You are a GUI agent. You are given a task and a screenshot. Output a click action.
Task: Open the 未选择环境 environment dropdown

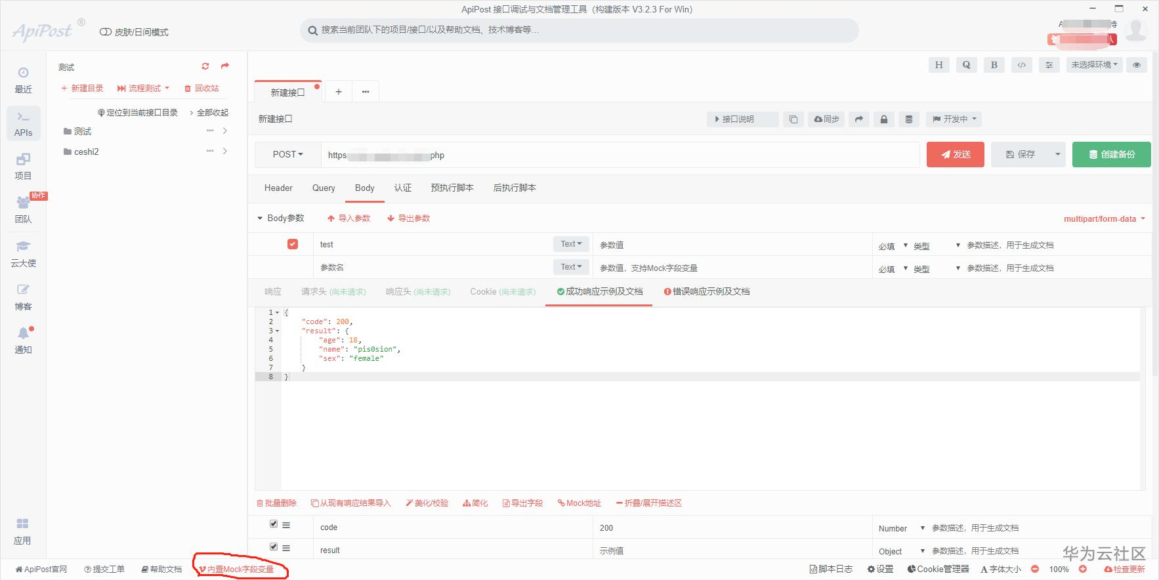(x=1095, y=65)
